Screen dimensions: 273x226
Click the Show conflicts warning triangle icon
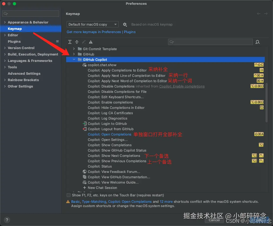tap(91, 42)
